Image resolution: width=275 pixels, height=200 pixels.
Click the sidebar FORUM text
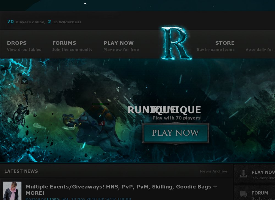coord(260,193)
